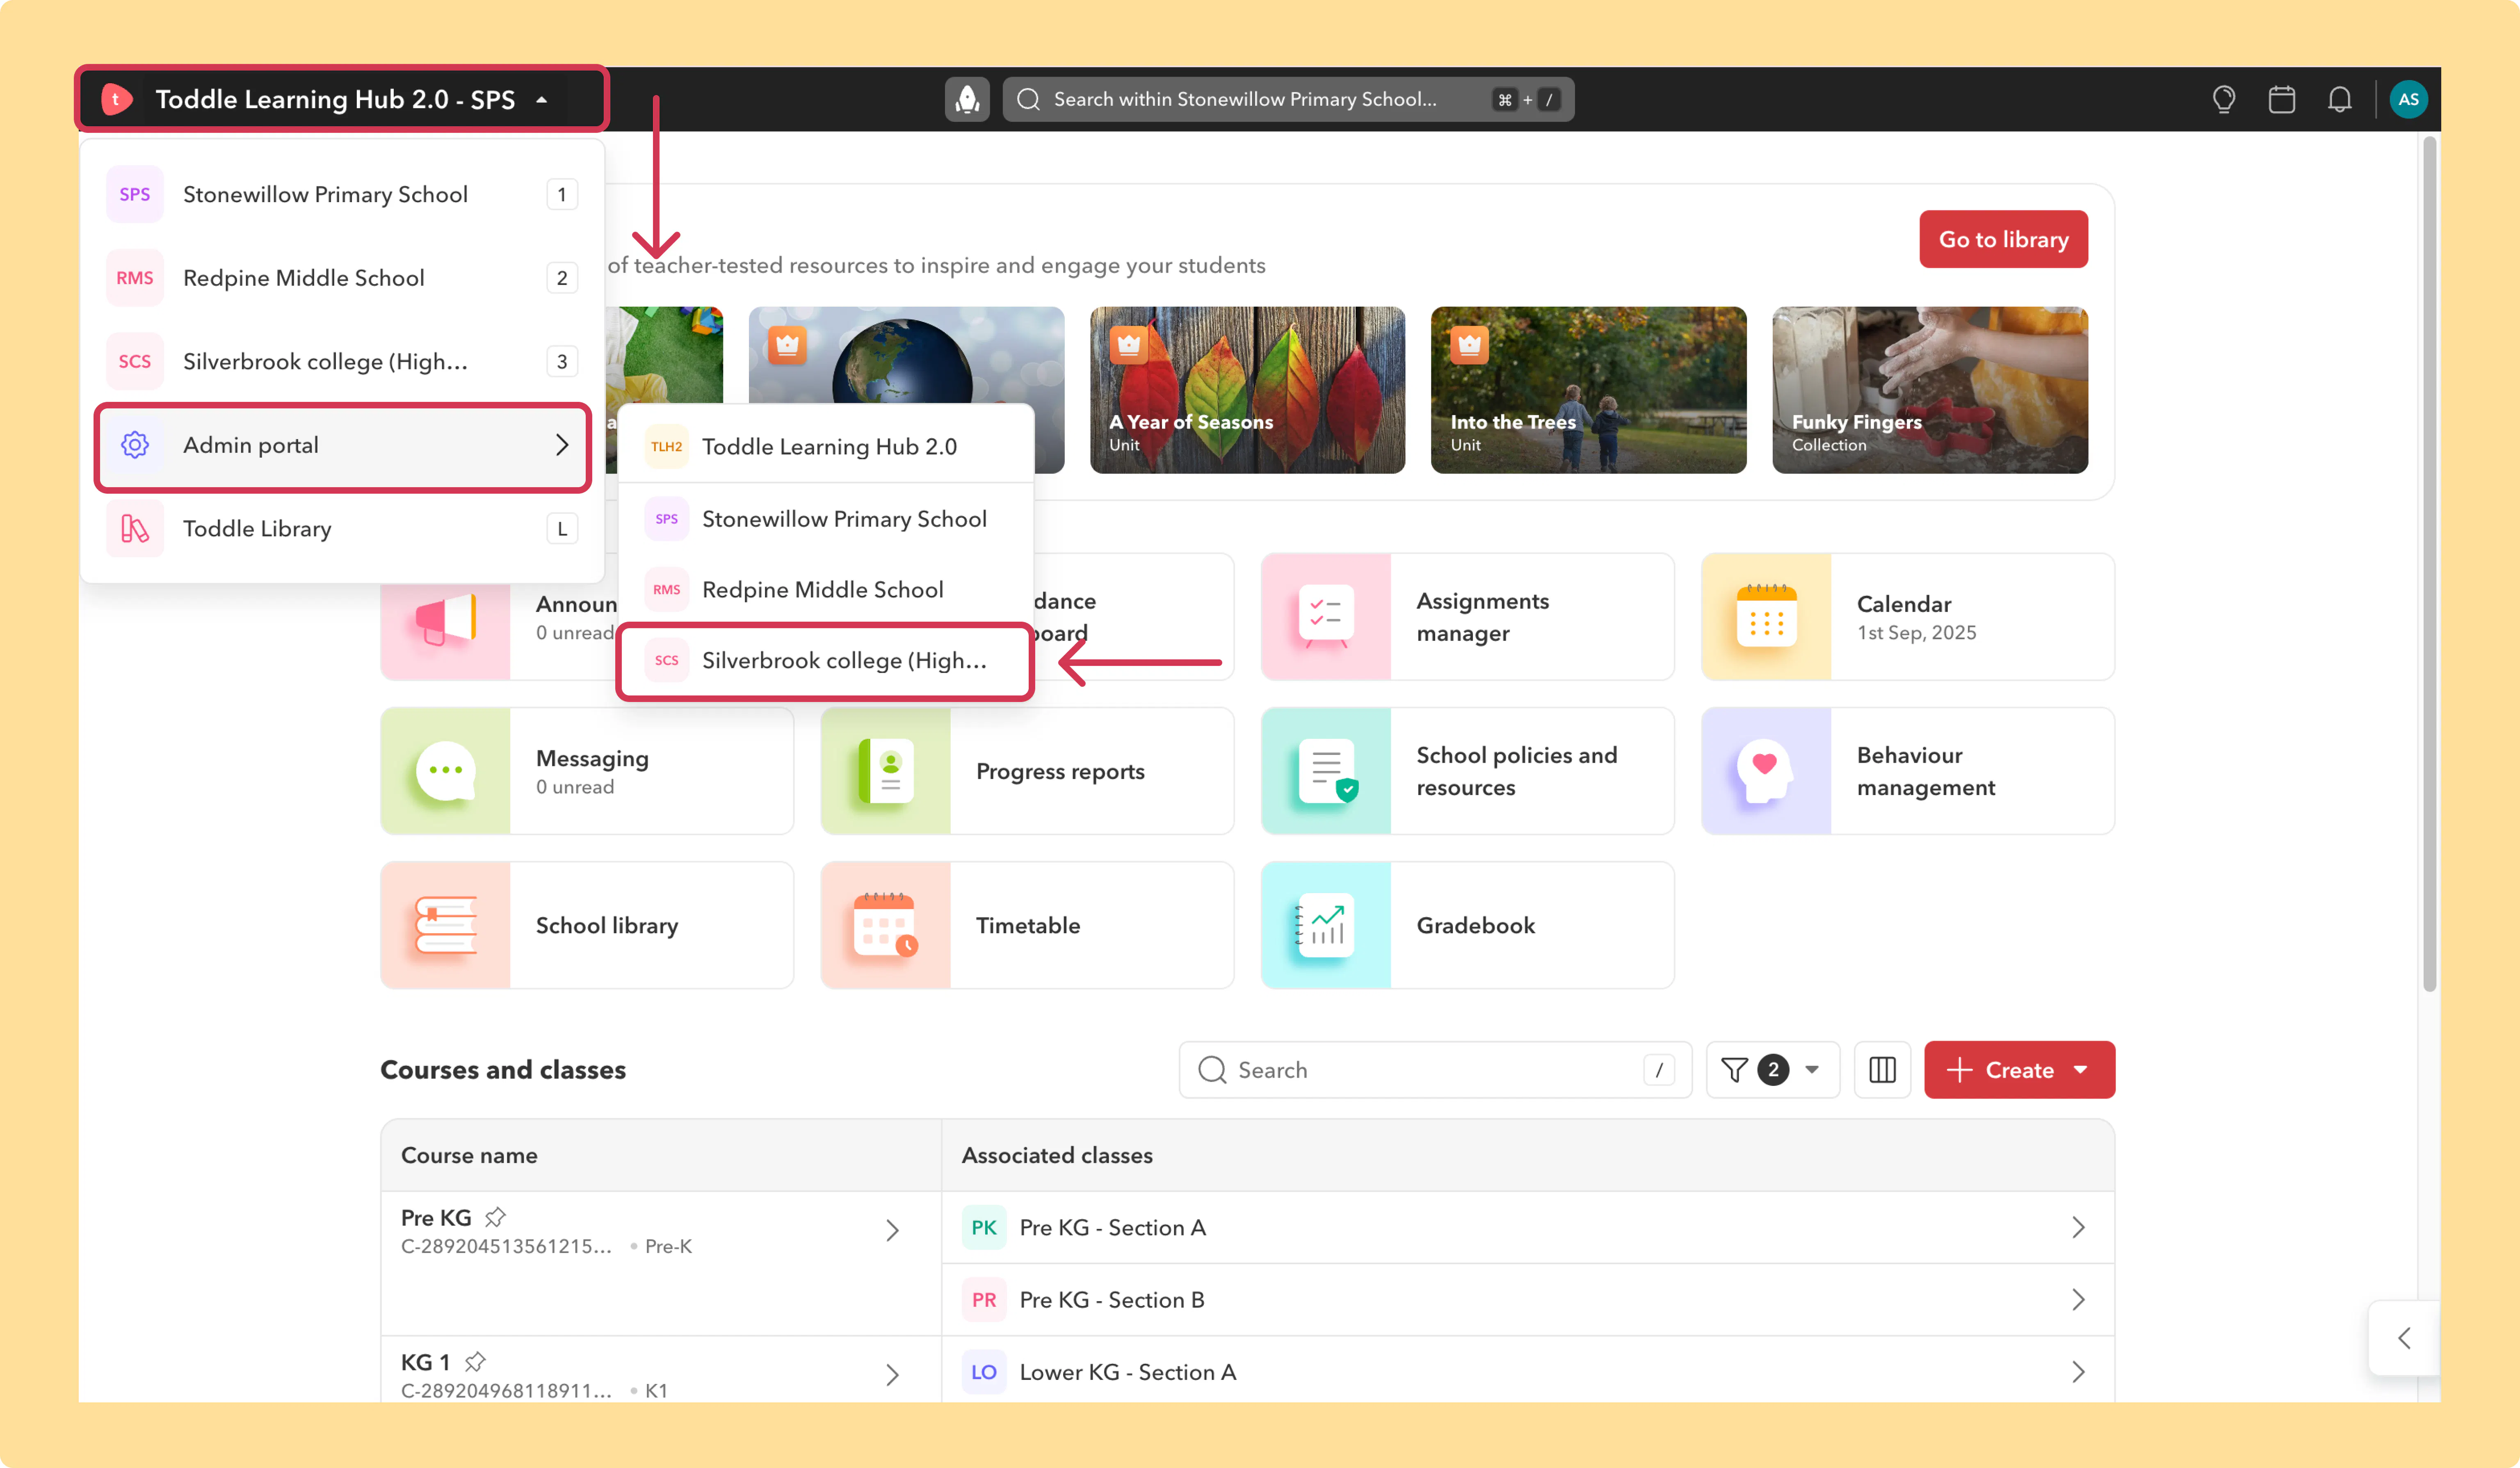Open the Create dropdown
2520x1468 pixels.
click(x=2019, y=1070)
